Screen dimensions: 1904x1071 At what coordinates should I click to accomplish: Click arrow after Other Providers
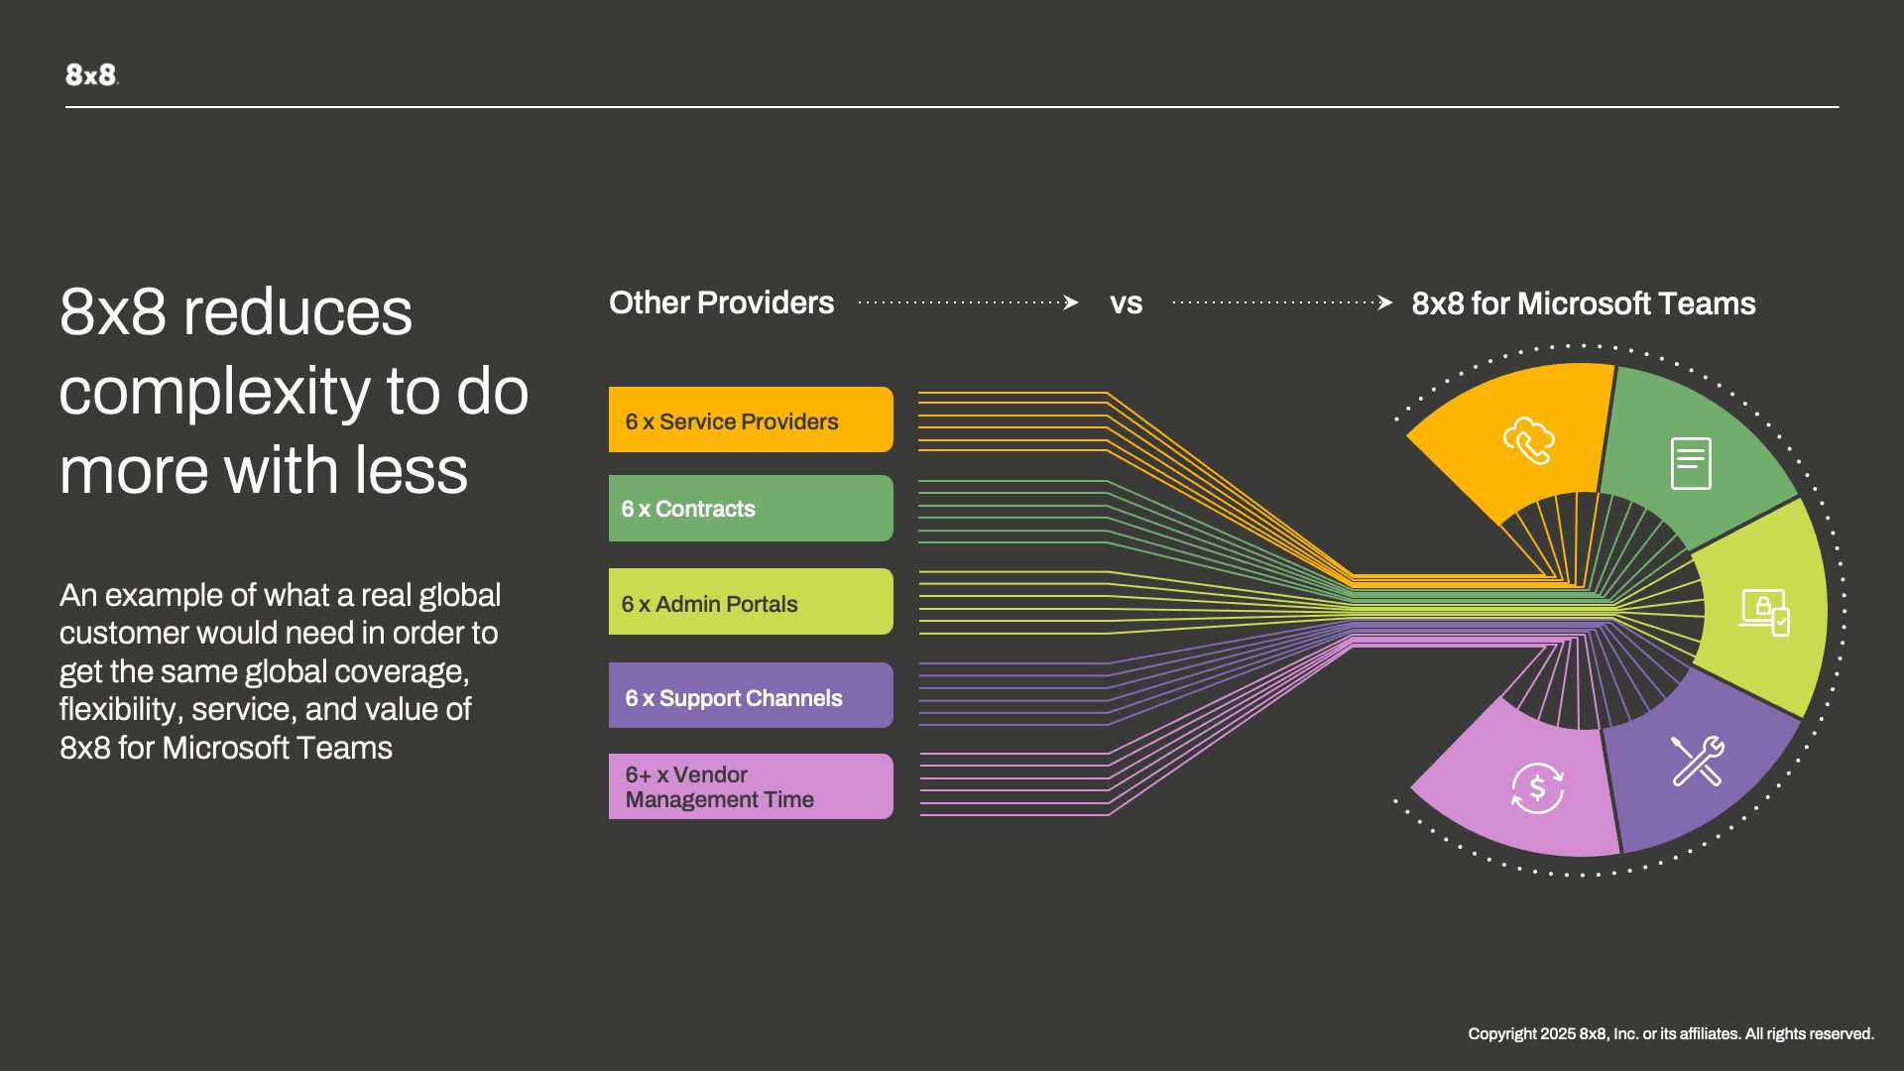[x=1070, y=302]
